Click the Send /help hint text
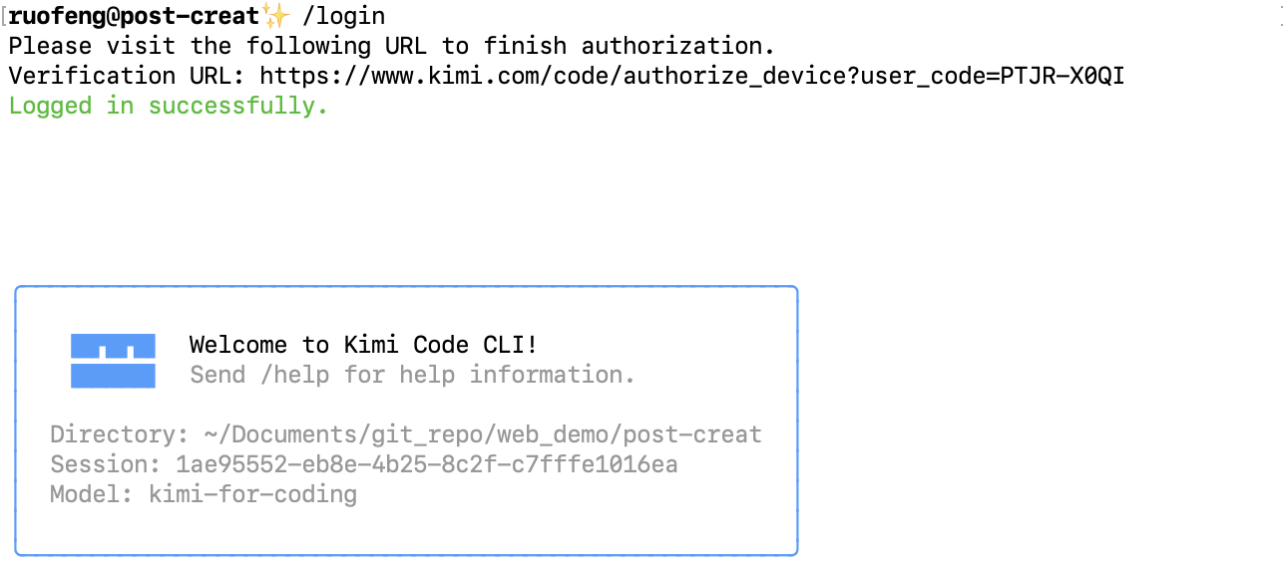 [x=412, y=375]
